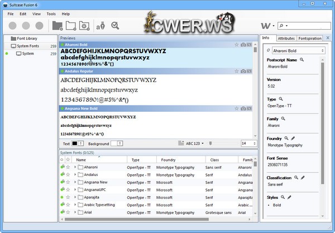
Task: Sort font list by Foundry column header
Action: point(168,159)
